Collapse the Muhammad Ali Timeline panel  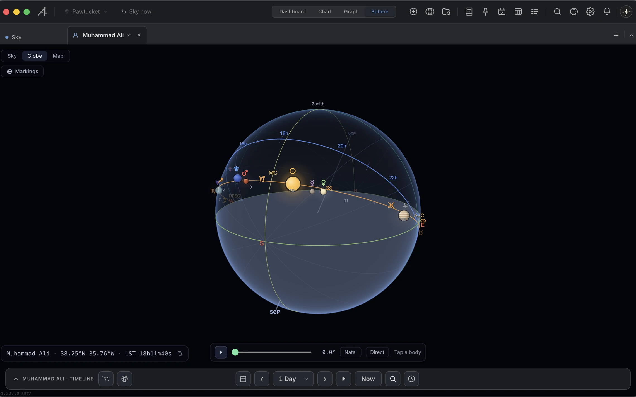pyautogui.click(x=16, y=379)
